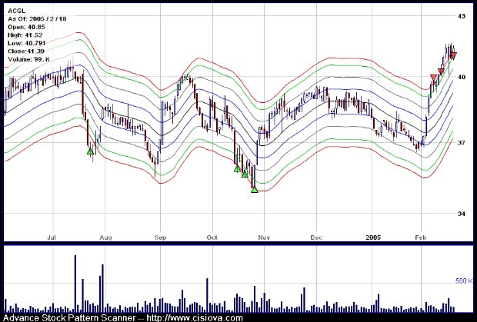This screenshot has height=322, width=477.
Task: Click the 'High: 41.52' value
Action: (25, 35)
